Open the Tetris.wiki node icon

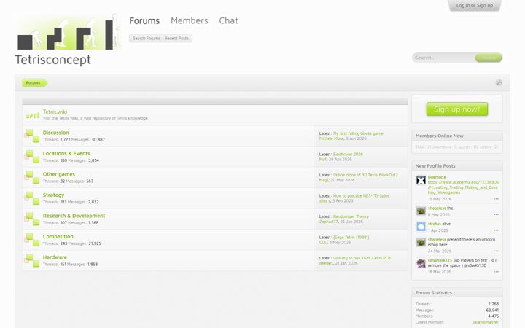(x=33, y=115)
